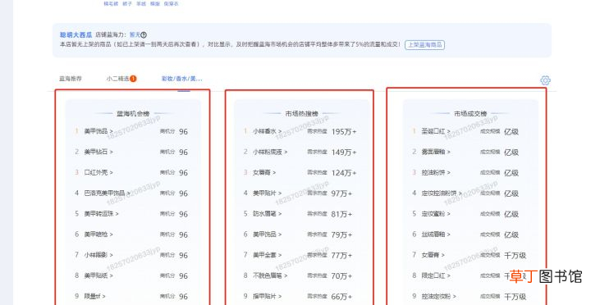
Task: Open 女唇膏 in the 市场热搜榜 list
Action: click(x=264, y=172)
